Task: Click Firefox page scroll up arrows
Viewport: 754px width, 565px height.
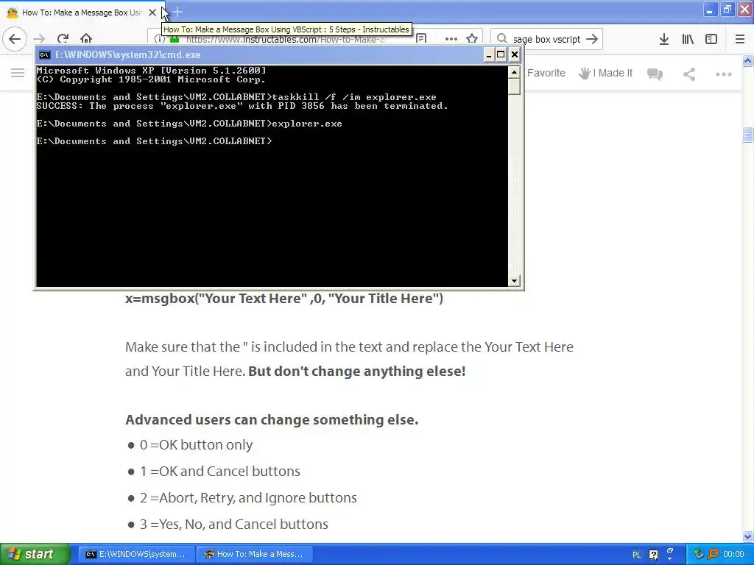Action: tap(747, 60)
